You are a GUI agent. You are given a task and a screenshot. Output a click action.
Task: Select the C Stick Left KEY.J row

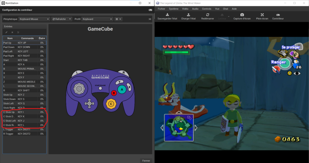(24, 120)
